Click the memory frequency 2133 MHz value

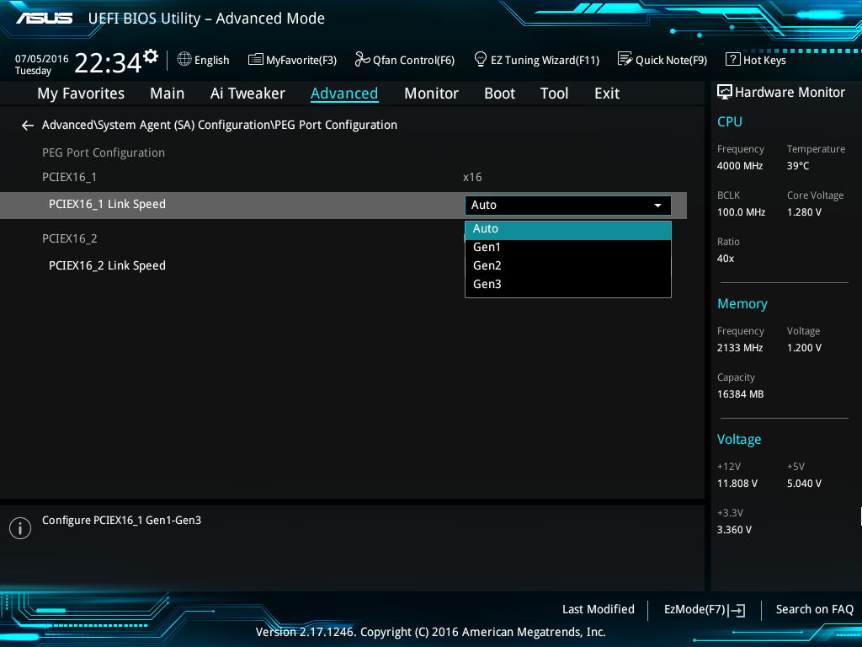coord(739,348)
